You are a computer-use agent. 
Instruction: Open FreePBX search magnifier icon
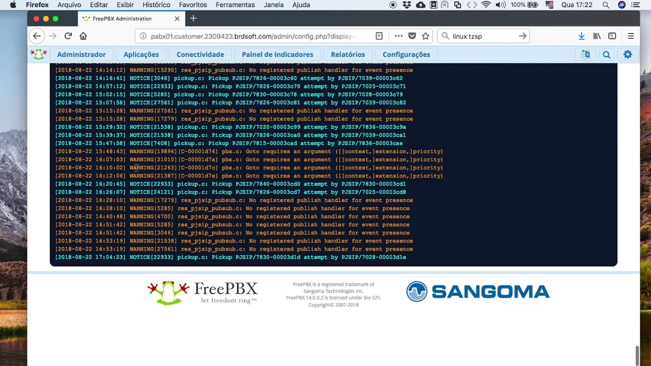(606, 54)
